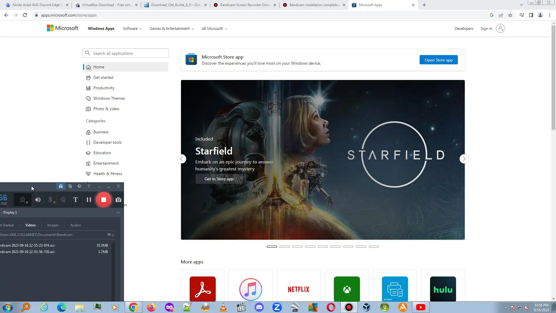Pause the Bandicam recording

[x=89, y=200]
